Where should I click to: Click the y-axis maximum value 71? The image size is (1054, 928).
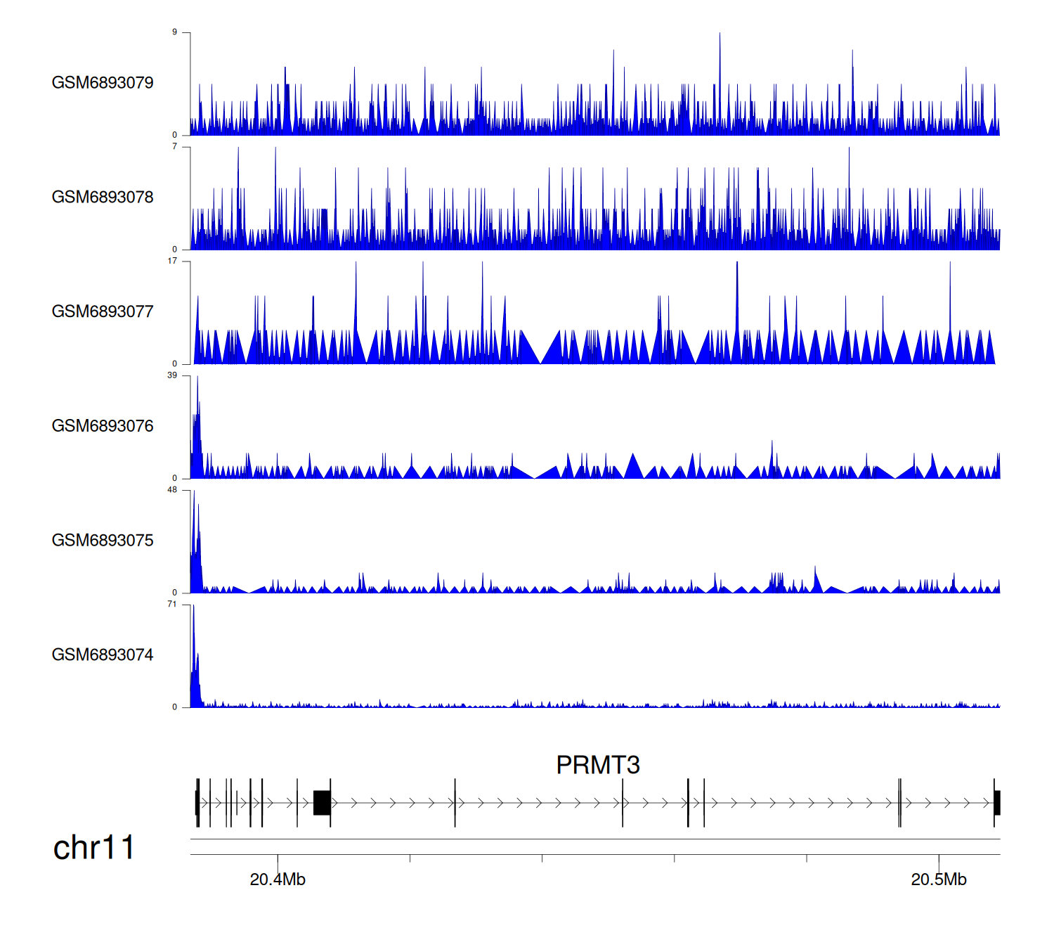pos(172,605)
